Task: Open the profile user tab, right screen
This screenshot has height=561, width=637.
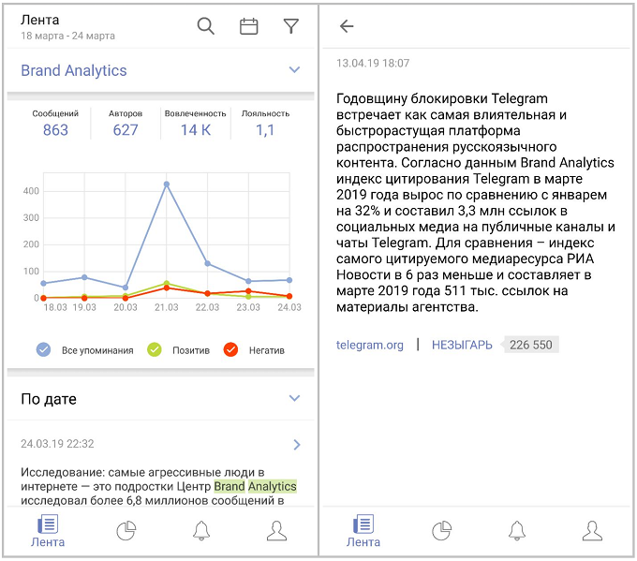Action: coord(592,530)
